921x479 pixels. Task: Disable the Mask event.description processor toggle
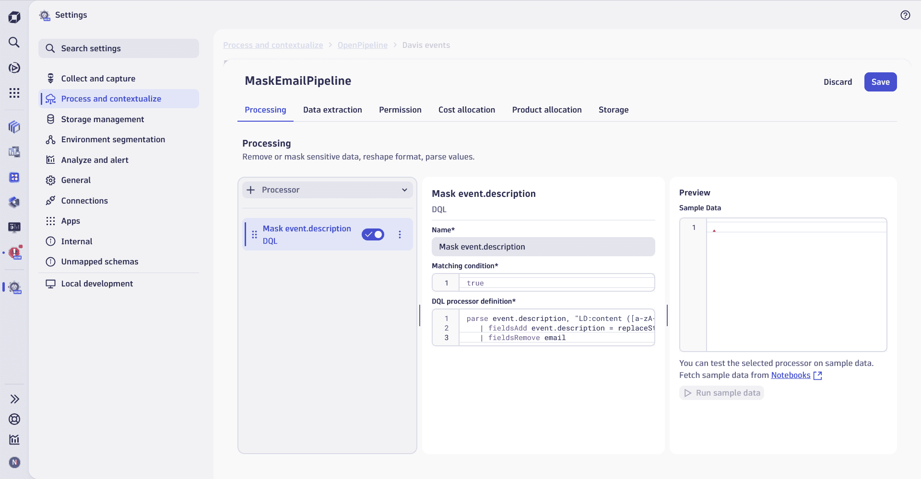[373, 235]
